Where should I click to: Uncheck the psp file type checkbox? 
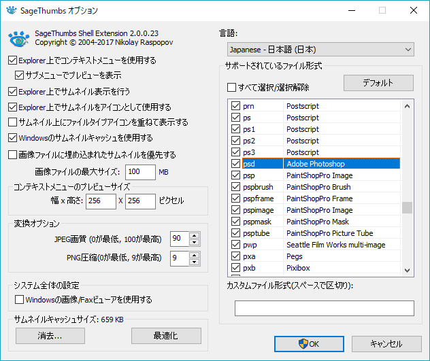click(235, 175)
